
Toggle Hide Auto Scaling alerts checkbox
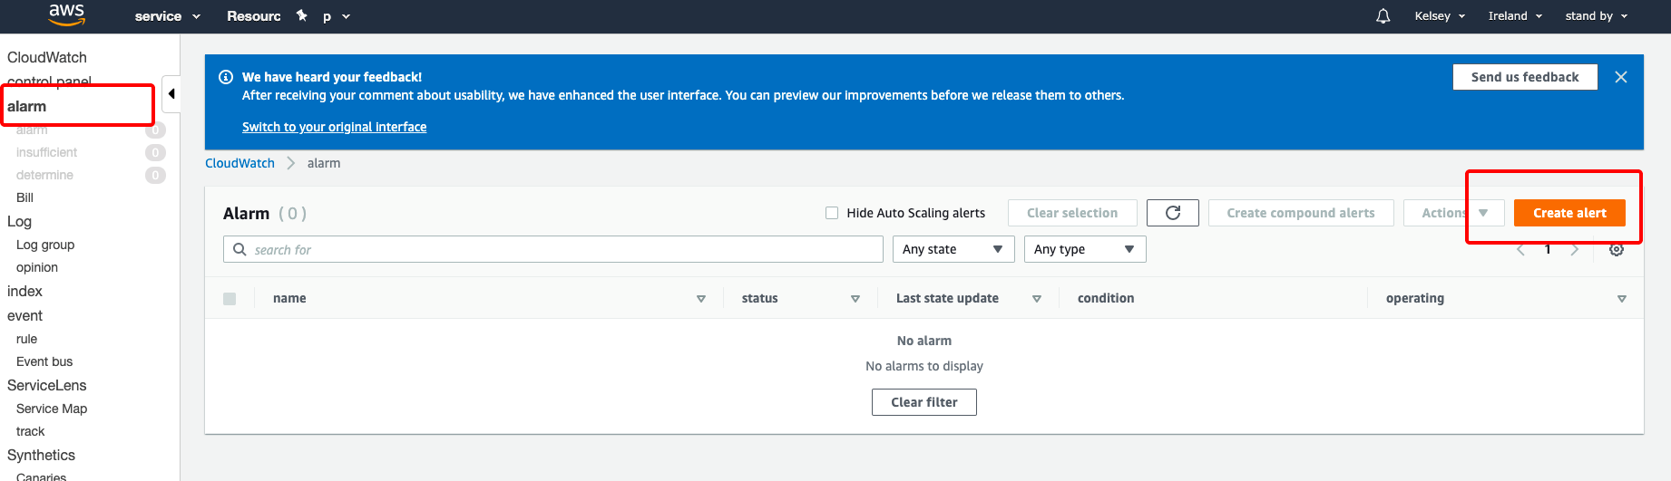832,213
